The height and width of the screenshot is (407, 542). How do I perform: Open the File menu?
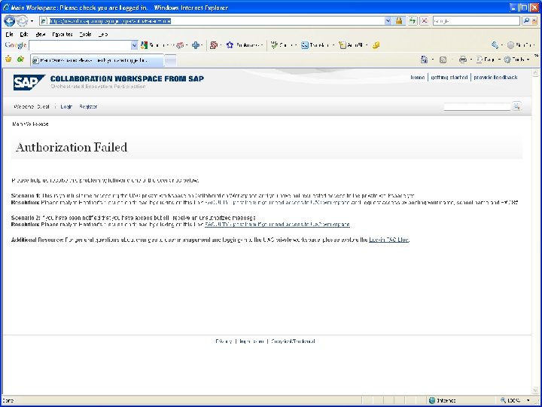point(9,34)
